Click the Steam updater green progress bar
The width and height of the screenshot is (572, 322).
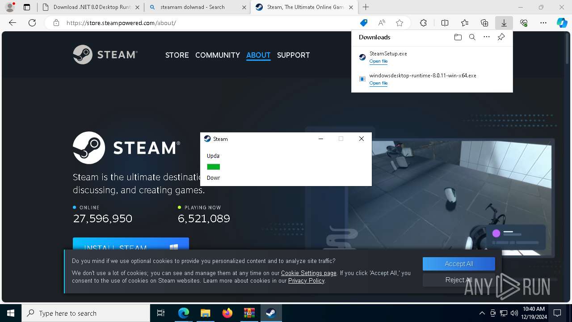(x=214, y=167)
